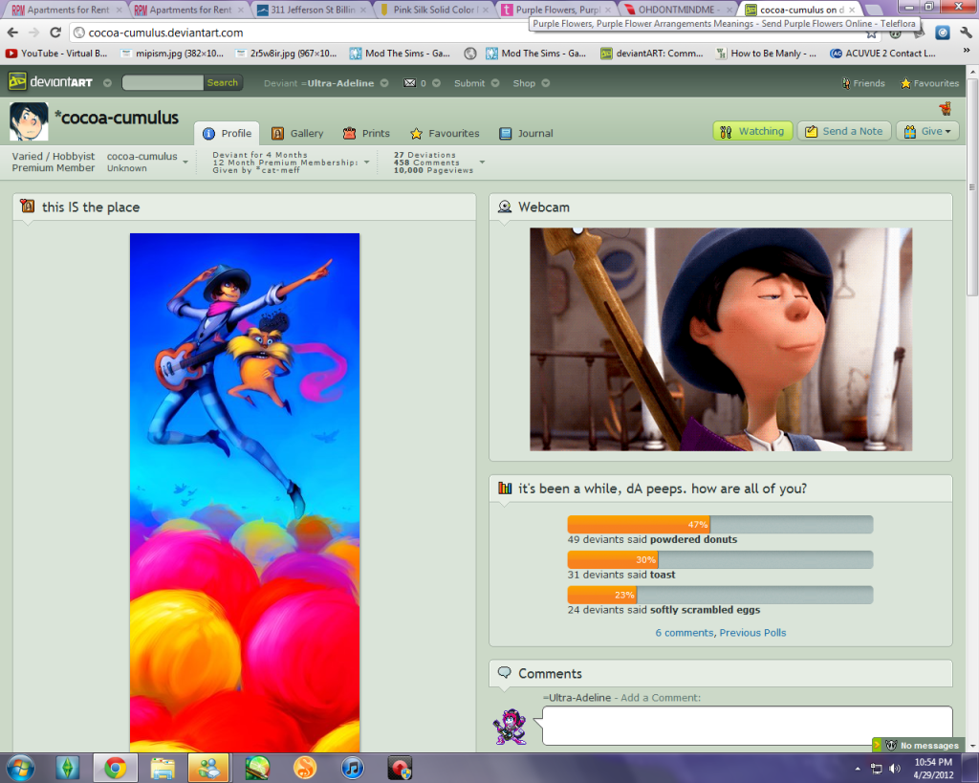Click softly scrambled eggs poll bar

720,595
